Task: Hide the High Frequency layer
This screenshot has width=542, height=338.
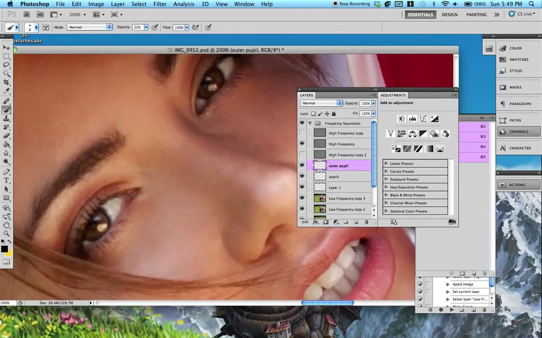Action: (x=302, y=144)
